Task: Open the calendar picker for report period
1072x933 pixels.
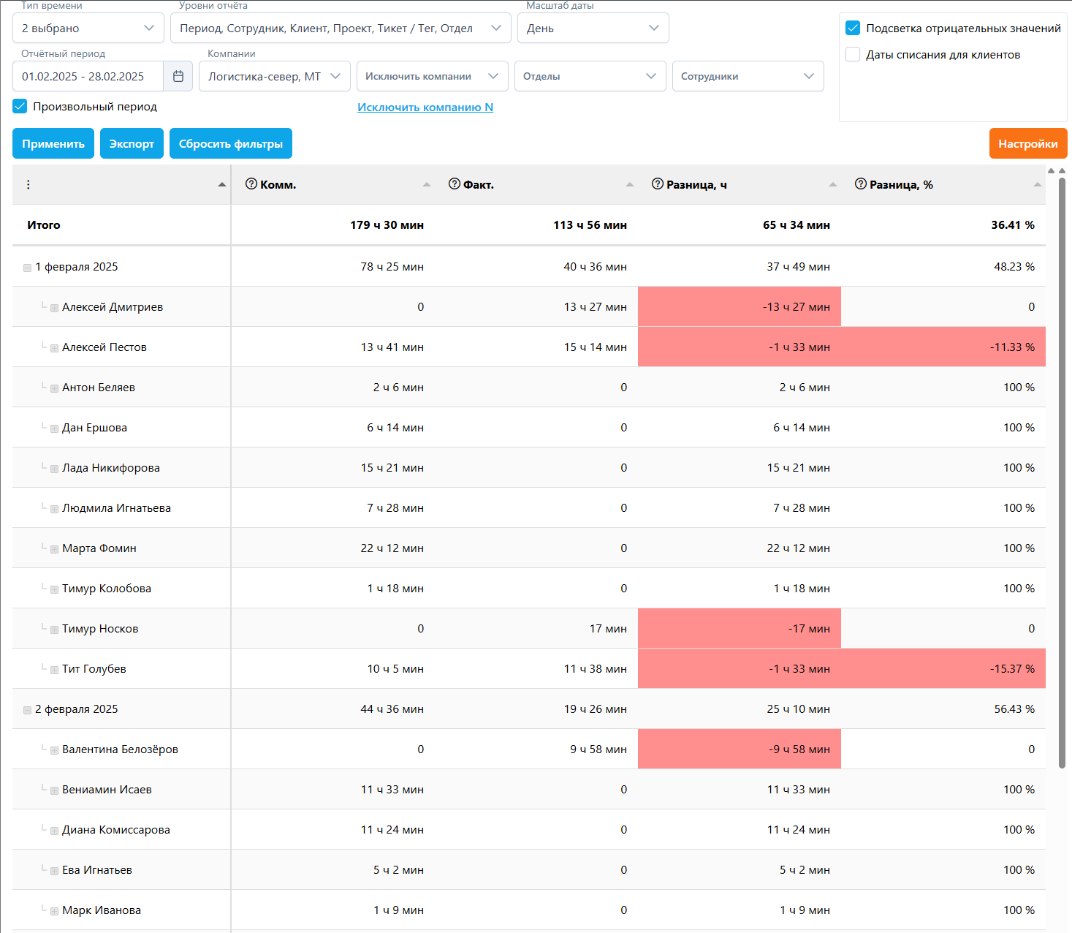Action: point(178,76)
